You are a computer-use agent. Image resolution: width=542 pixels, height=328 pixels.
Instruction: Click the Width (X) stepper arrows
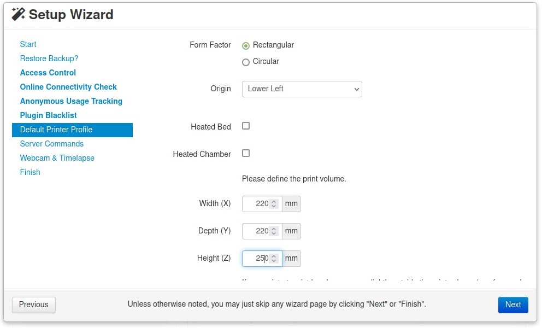274,204
